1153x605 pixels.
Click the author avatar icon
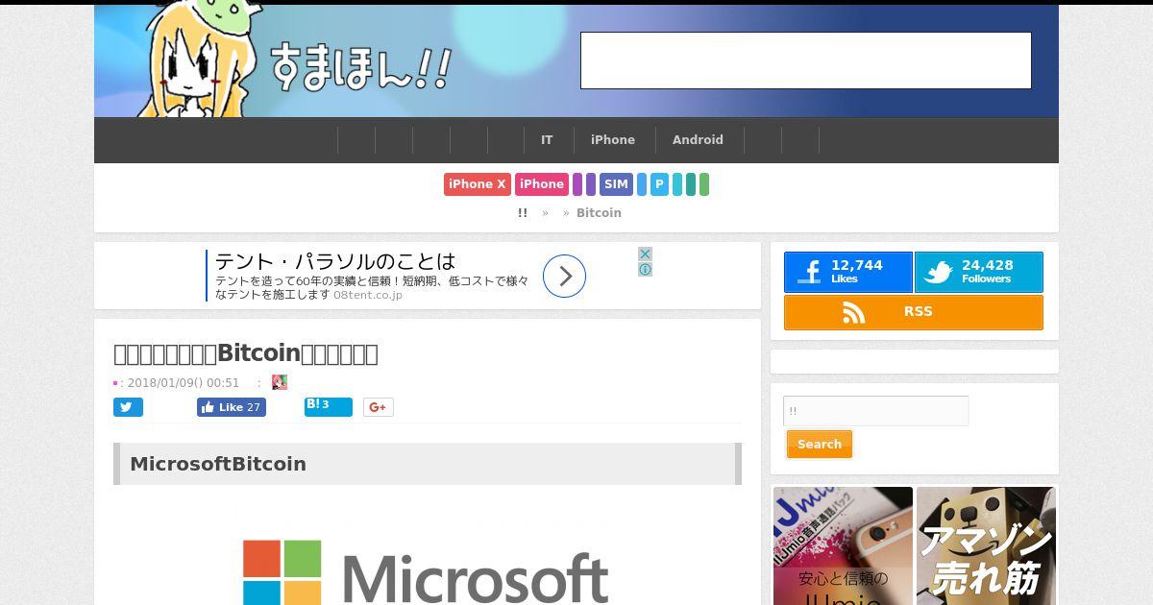coord(280,382)
